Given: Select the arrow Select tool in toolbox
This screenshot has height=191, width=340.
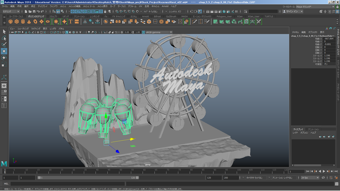Looking at the screenshot, I should tap(4, 31).
